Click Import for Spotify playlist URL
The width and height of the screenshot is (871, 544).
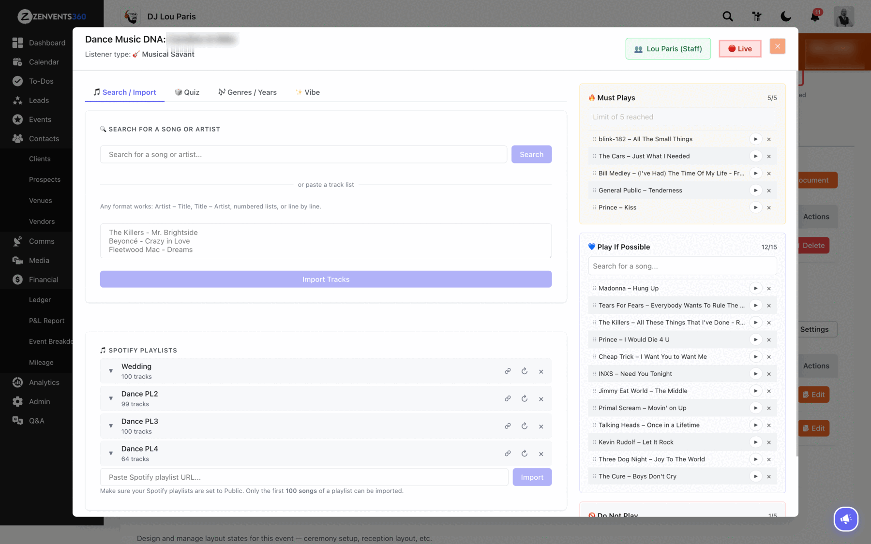click(x=532, y=477)
